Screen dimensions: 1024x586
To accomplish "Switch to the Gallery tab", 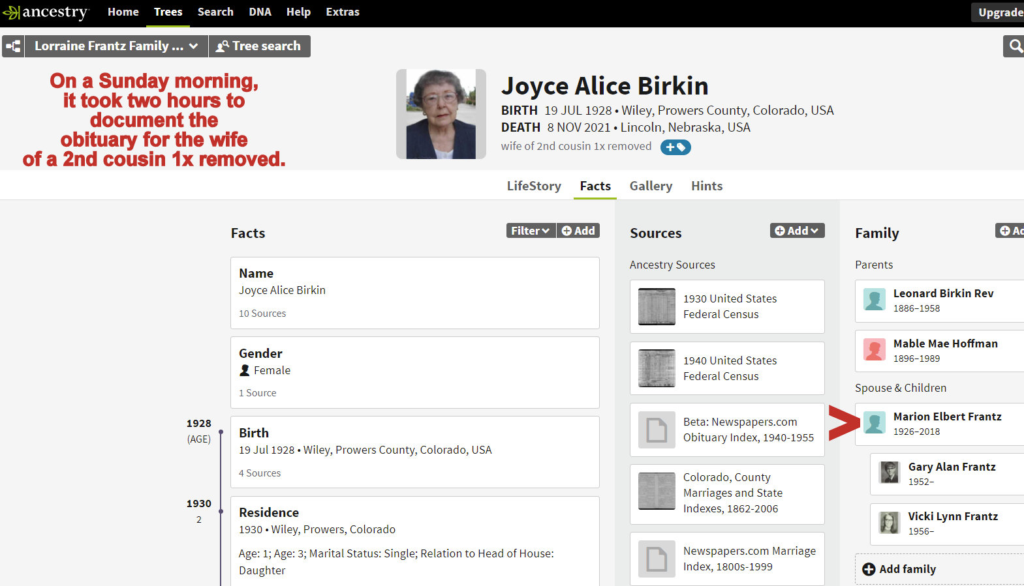I will pyautogui.click(x=651, y=186).
